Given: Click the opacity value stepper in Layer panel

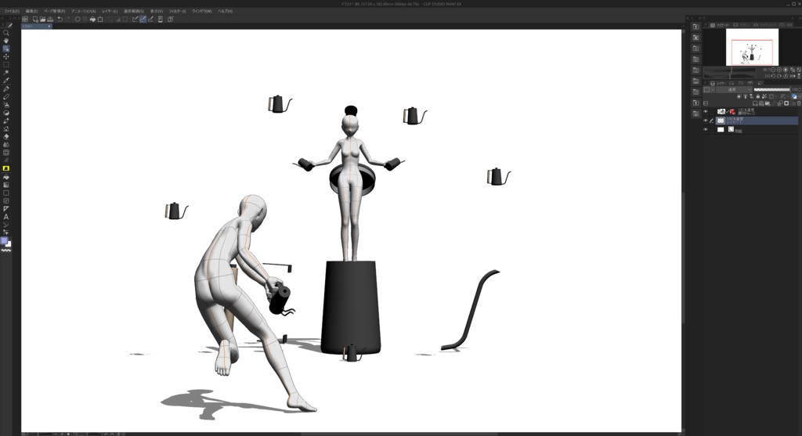Looking at the screenshot, I should coord(800,89).
